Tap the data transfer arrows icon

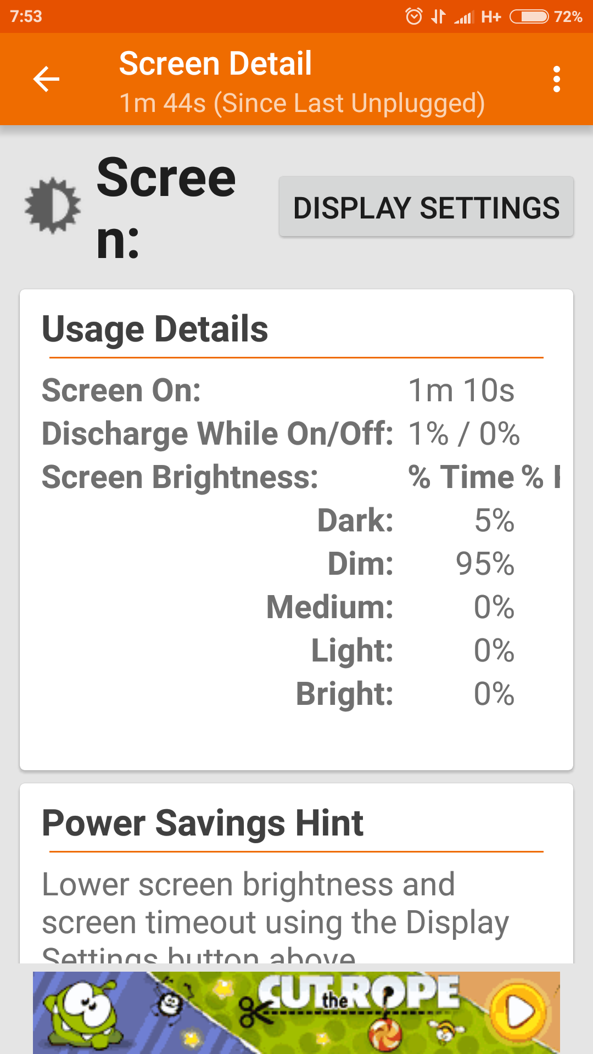pyautogui.click(x=438, y=16)
